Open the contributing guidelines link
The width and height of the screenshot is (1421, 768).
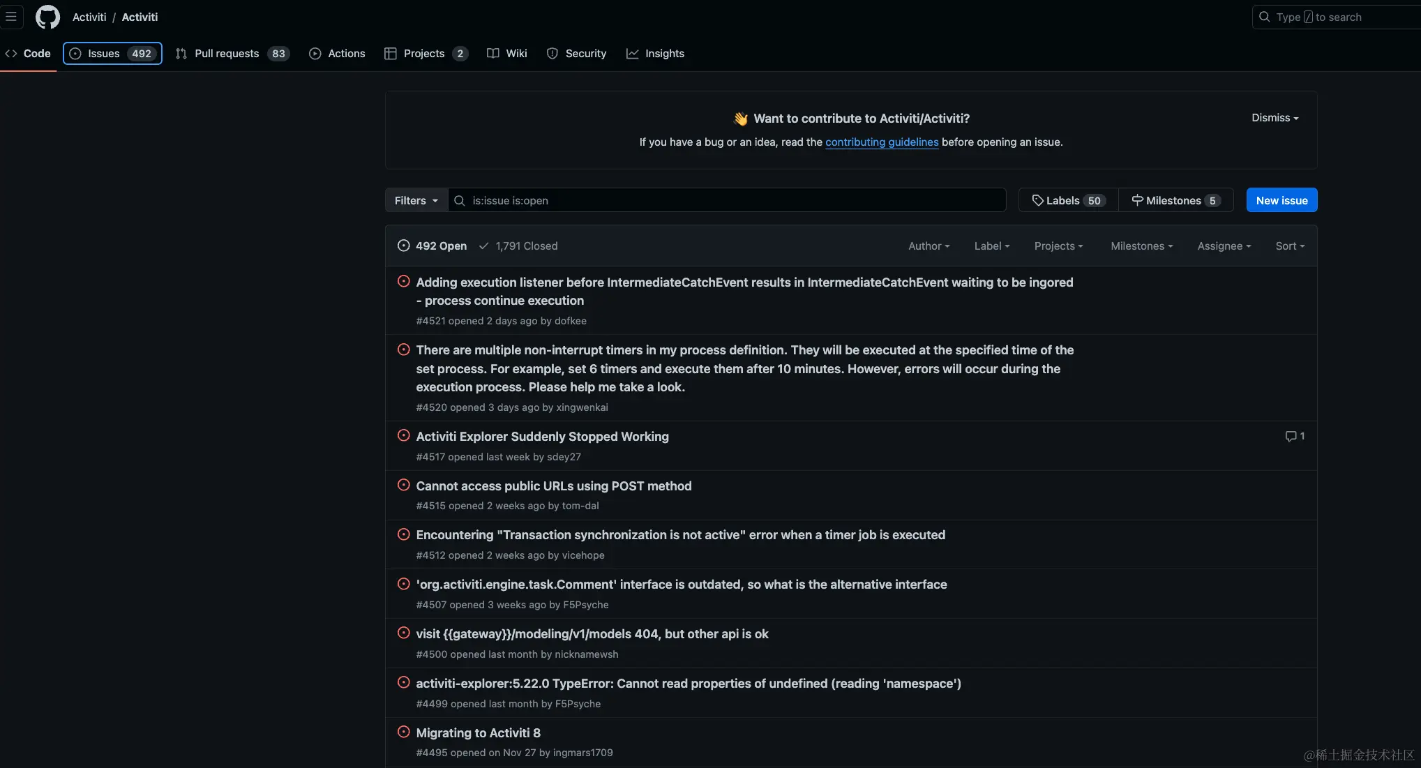pyautogui.click(x=882, y=142)
